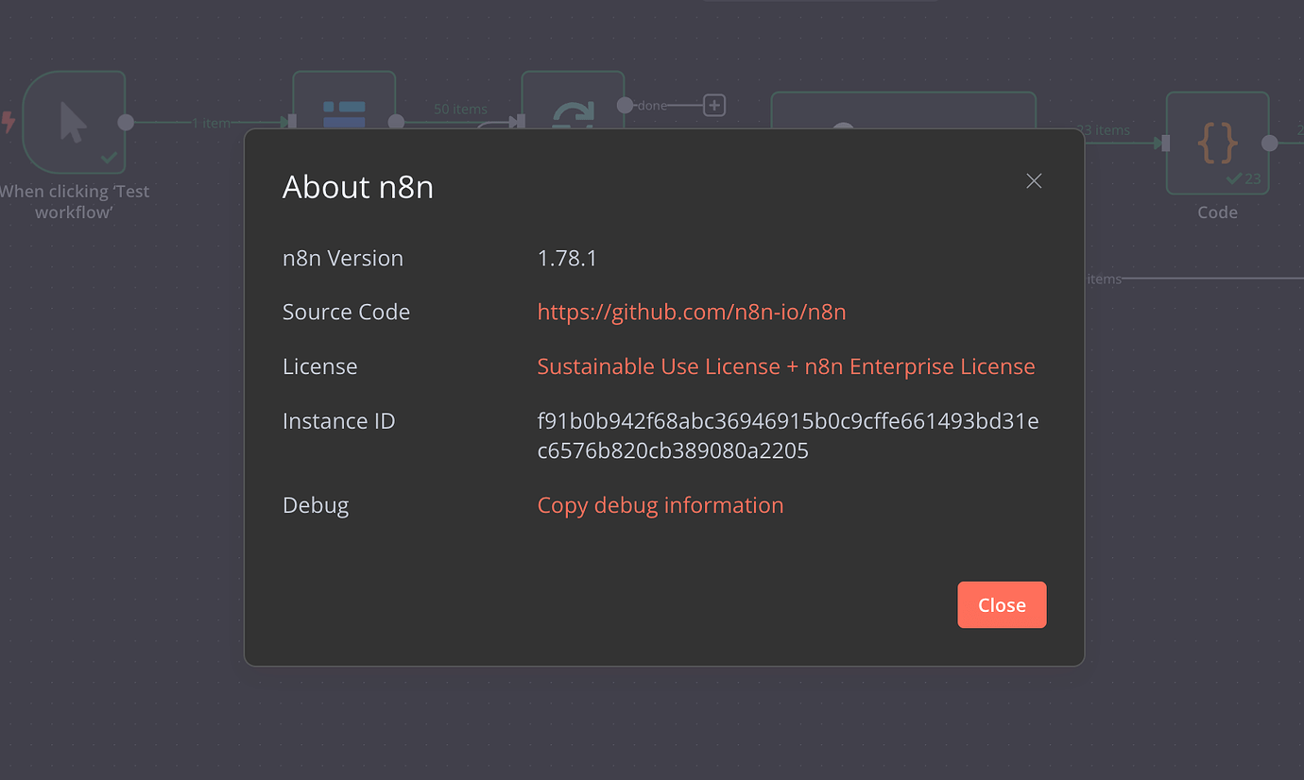Click the n8n Version value 1.78.1

pyautogui.click(x=567, y=257)
